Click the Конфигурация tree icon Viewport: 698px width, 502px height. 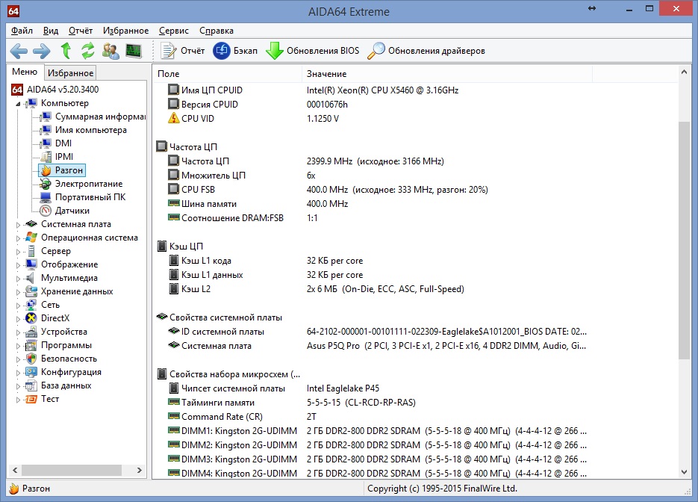click(31, 372)
